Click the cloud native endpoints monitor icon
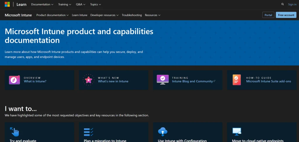The height and width of the screenshot is (142, 299). pyautogui.click(x=237, y=132)
